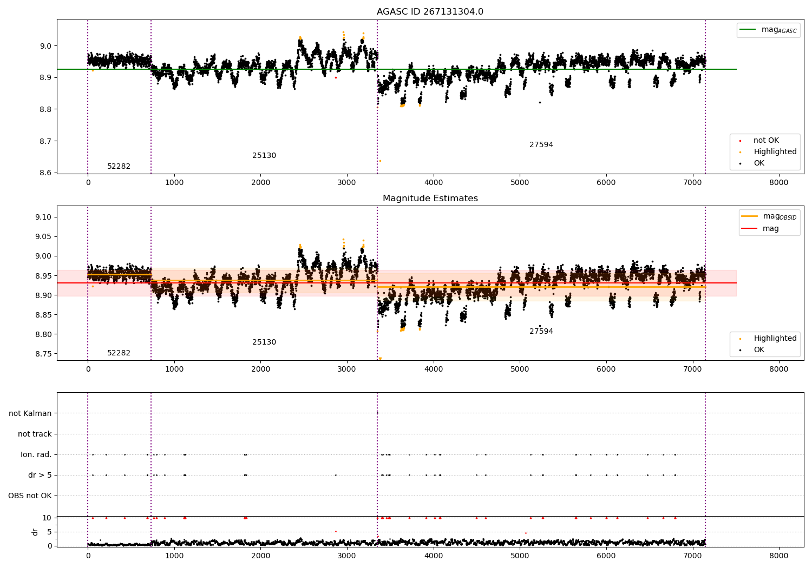The width and height of the screenshot is (812, 568).
Task: Click the title "AGASC ID 267131304.0"
Action: (430, 12)
